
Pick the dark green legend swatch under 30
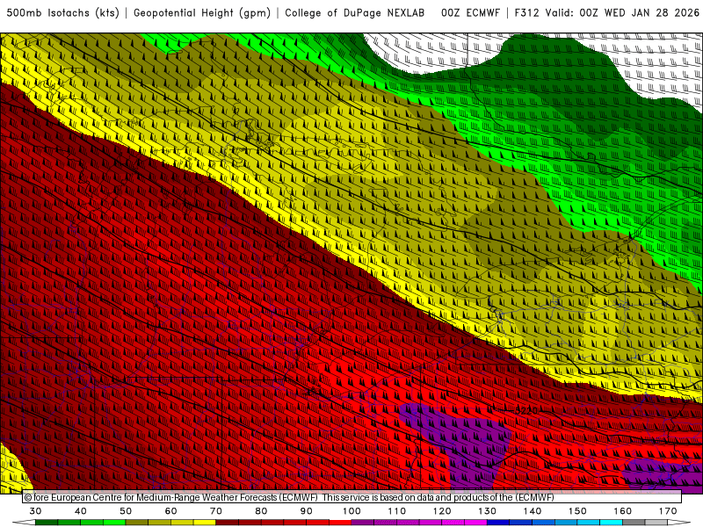pyautogui.click(x=47, y=523)
